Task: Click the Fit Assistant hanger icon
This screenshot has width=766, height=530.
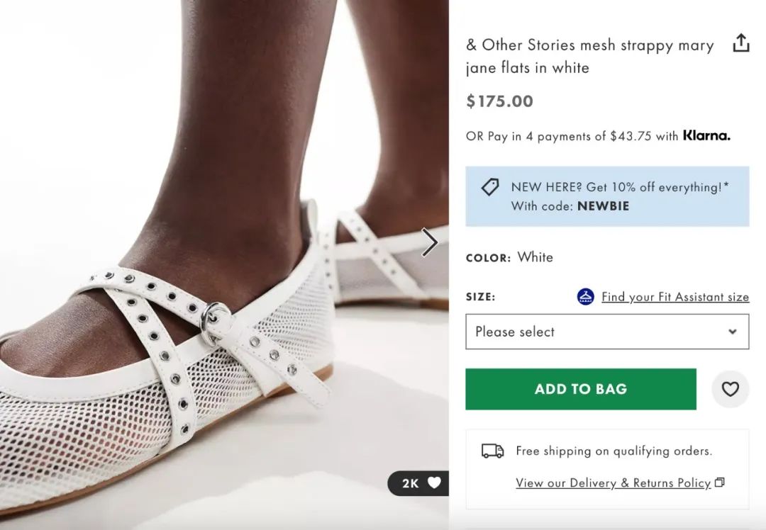Action: pyautogui.click(x=585, y=297)
